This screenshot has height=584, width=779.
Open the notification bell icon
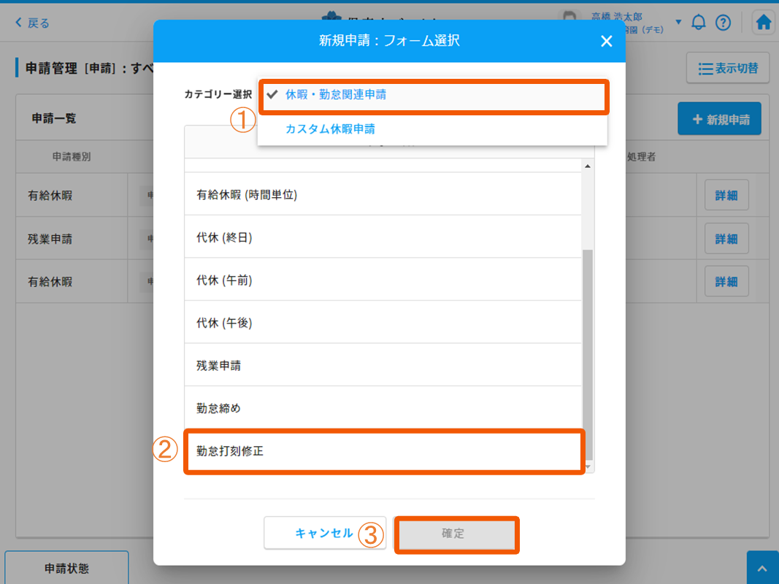(x=699, y=23)
